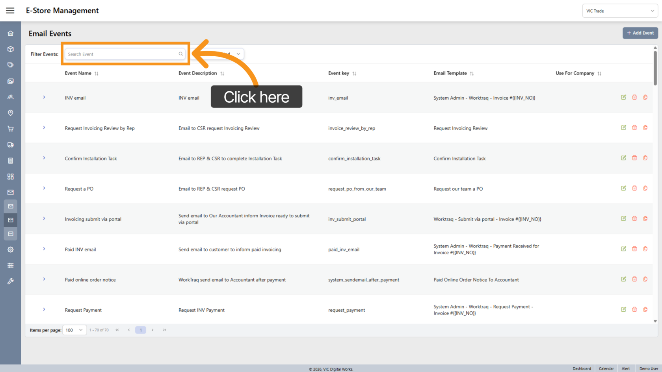Viewport: 662px width, 372px height.
Task: Open the gear settings sidebar icon
Action: [x=11, y=250]
